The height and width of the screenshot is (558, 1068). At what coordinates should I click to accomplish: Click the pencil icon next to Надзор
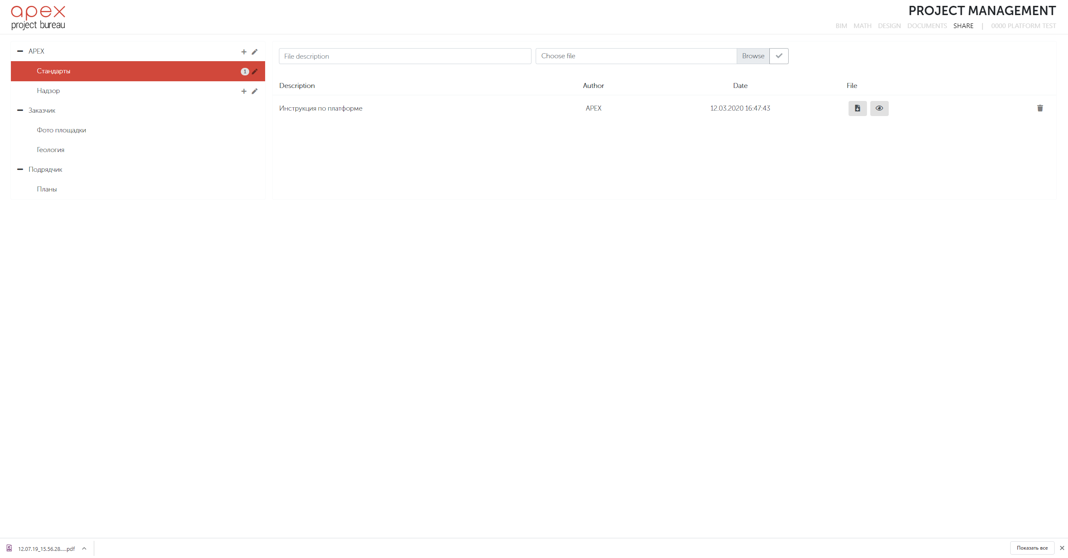(x=255, y=91)
